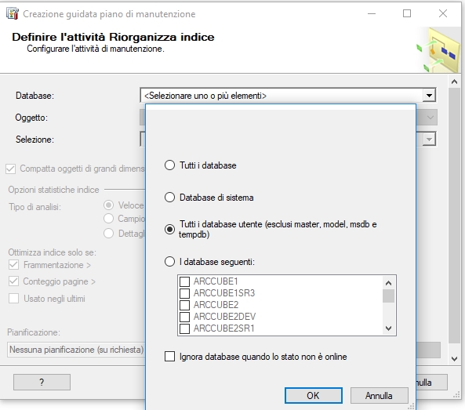Click the maintenance workflow graphic in header
This screenshot has width=465, height=410.
coord(438,50)
